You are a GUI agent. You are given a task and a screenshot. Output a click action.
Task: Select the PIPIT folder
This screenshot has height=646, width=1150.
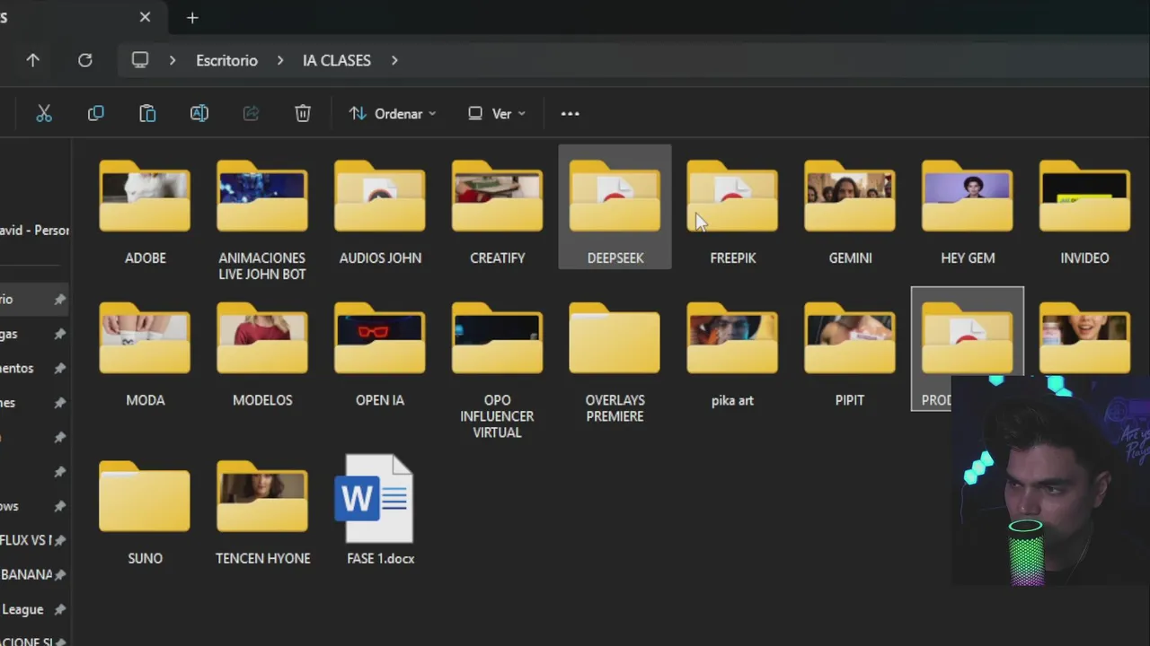(x=850, y=354)
